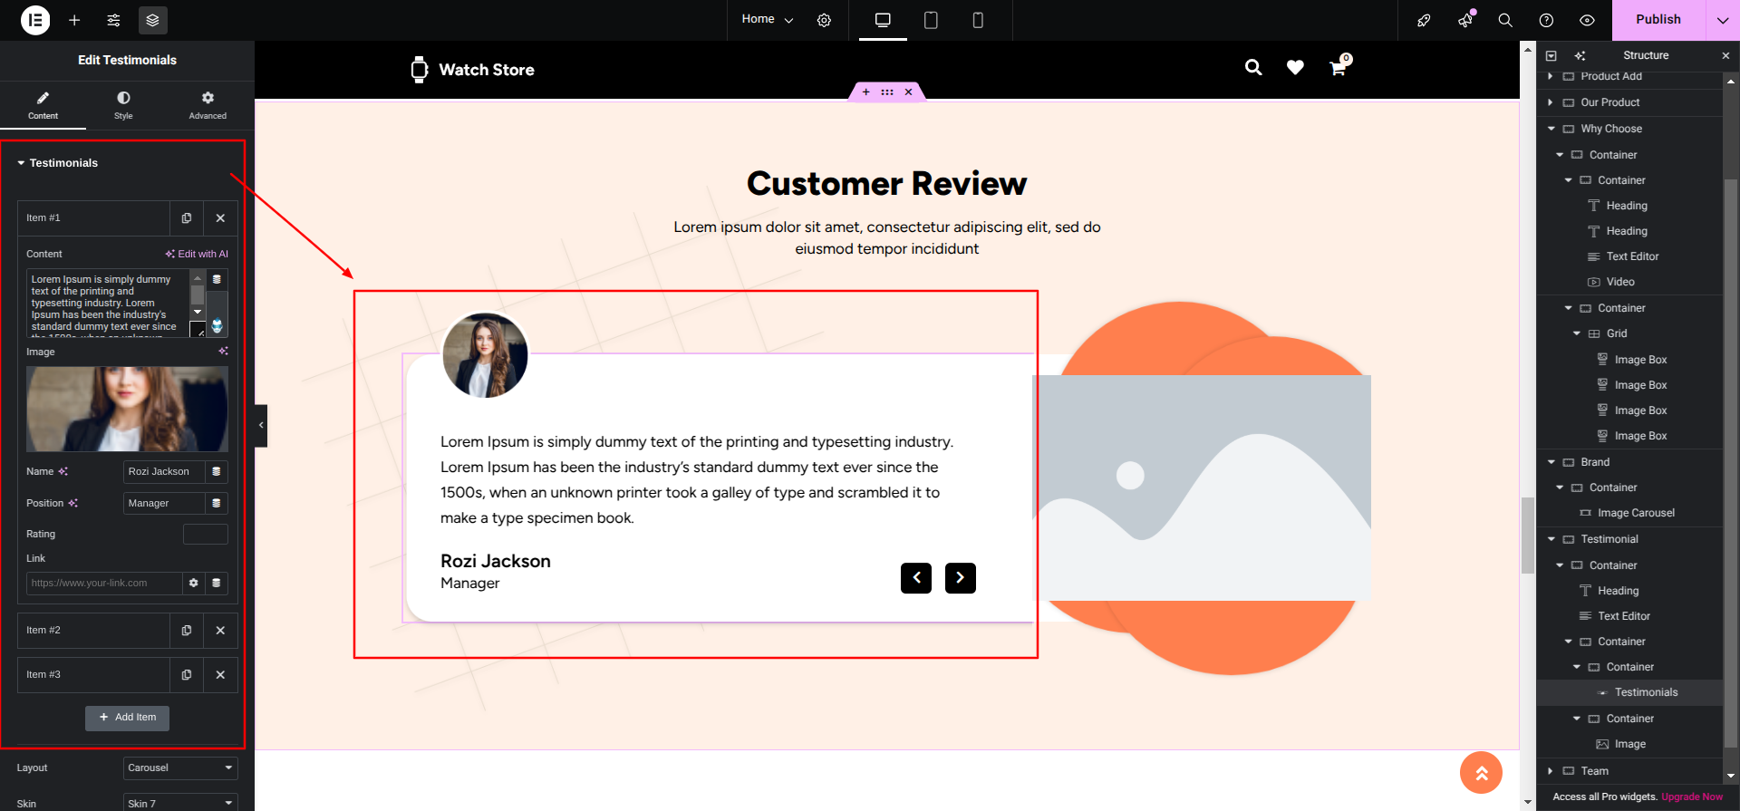This screenshot has height=811, width=1740.
Task: Open the Elementor logo menu
Action: [35, 20]
